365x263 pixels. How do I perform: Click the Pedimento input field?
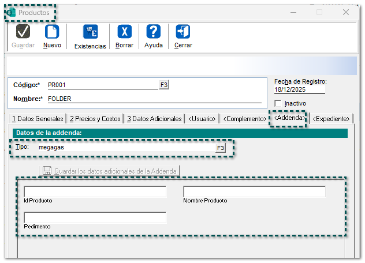pyautogui.click(x=95, y=217)
